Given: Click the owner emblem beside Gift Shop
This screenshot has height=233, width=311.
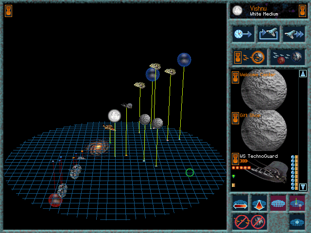Looking at the screenshot, I should pos(235,118).
